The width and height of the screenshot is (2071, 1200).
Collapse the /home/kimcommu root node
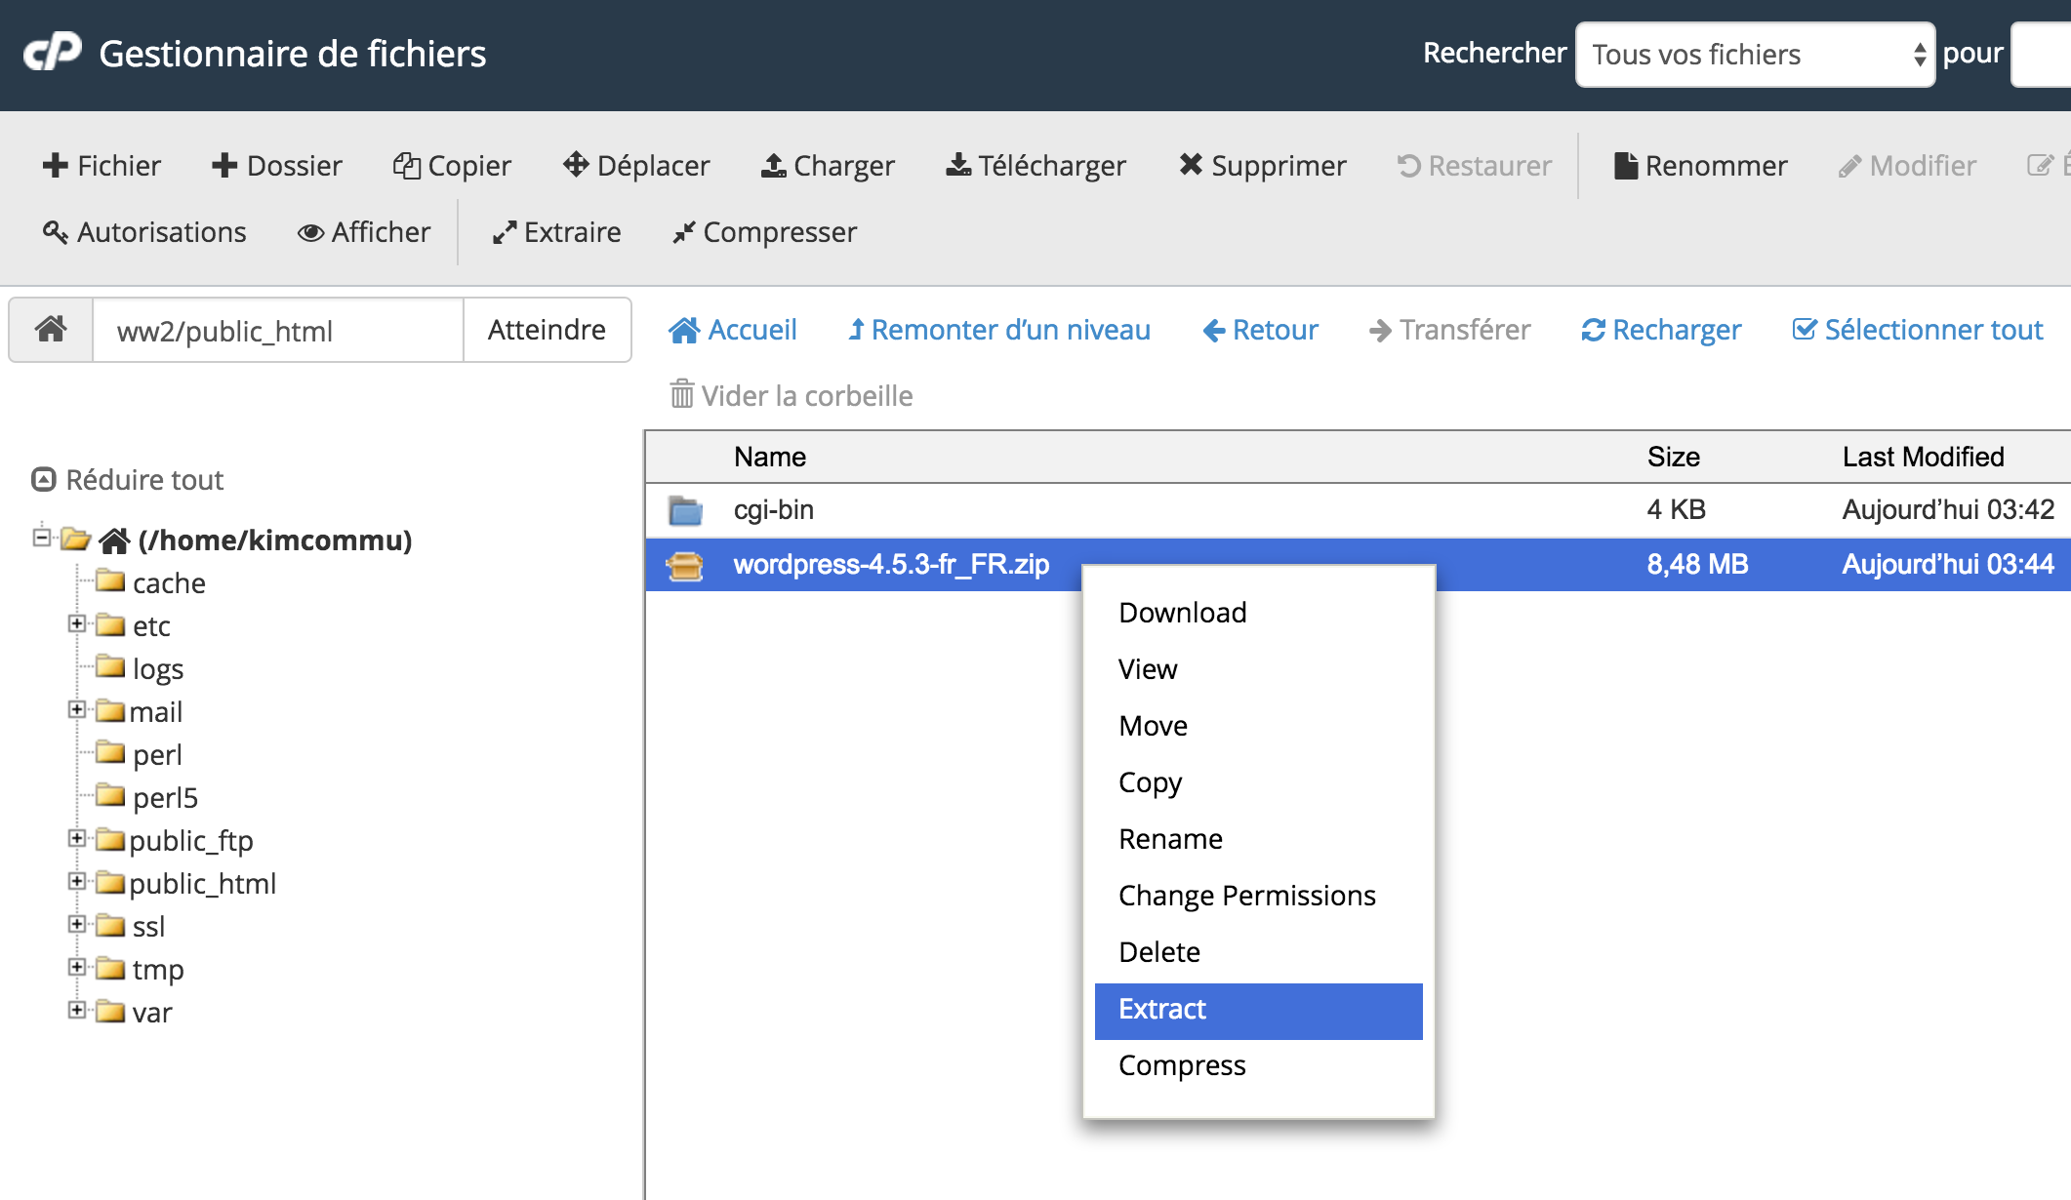pos(41,537)
